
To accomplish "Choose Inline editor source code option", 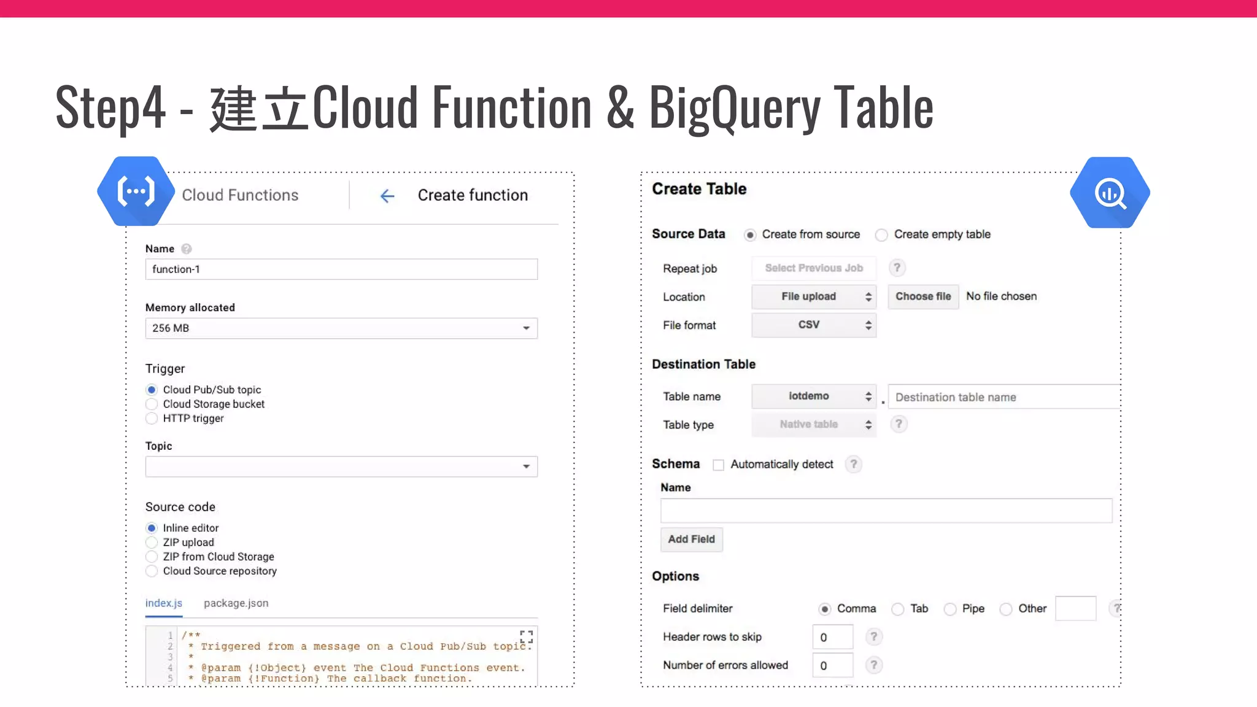I will [152, 528].
